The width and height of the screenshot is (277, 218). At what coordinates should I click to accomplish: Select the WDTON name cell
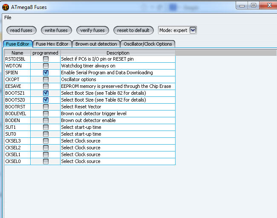(x=17, y=66)
